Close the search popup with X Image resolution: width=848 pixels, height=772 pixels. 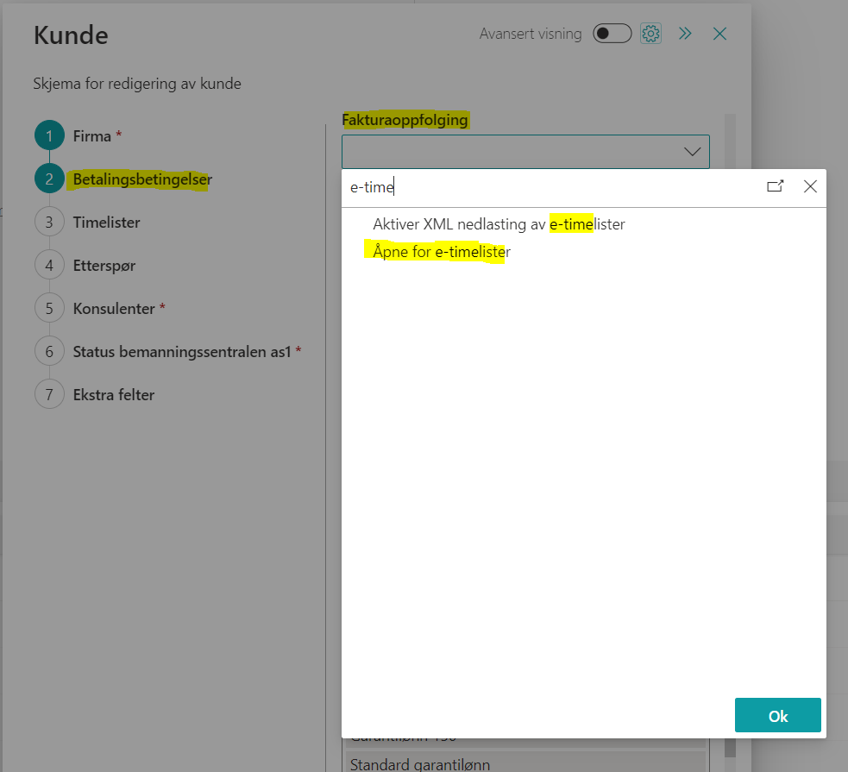pos(809,186)
